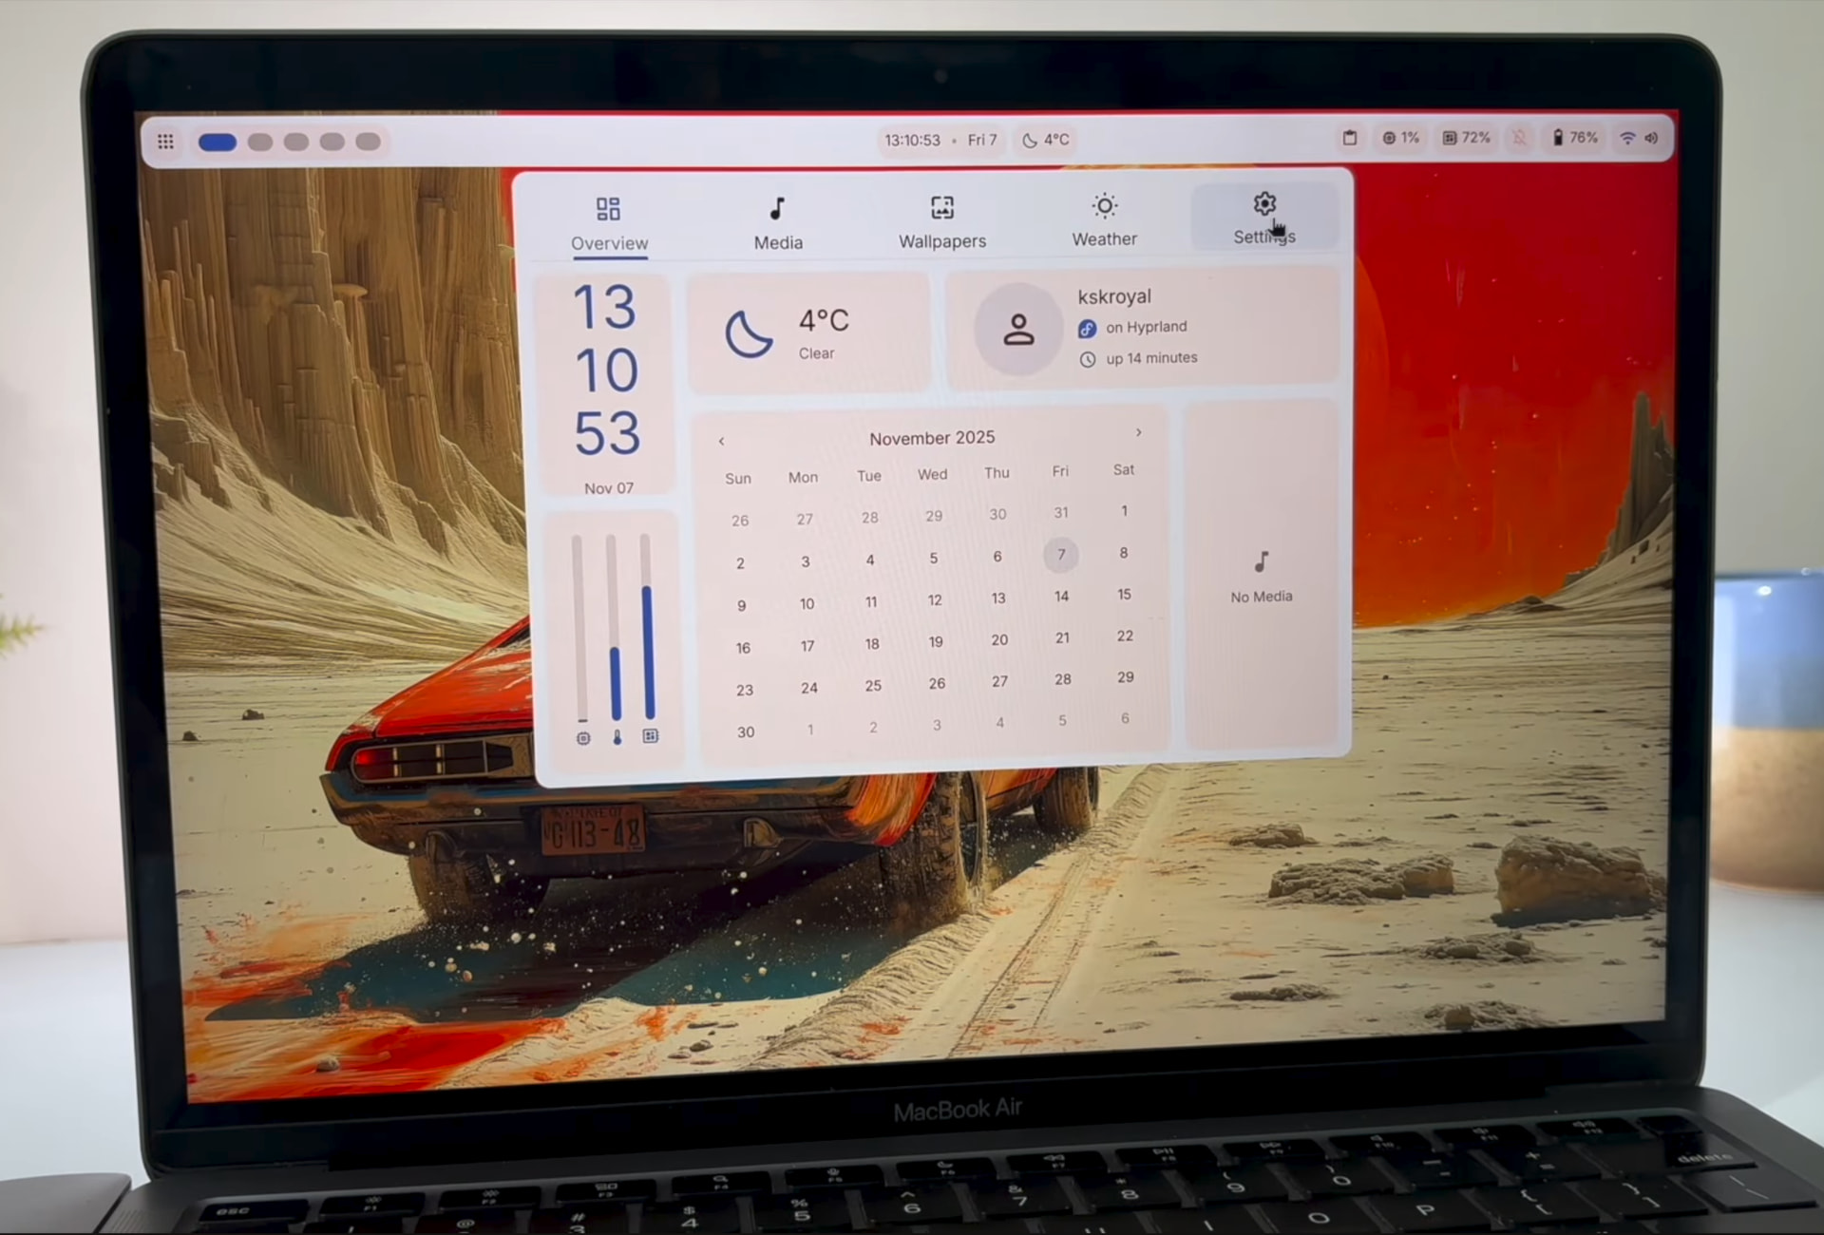Open the Settings tab
Viewport: 1824px width, 1235px height.
pos(1263,218)
